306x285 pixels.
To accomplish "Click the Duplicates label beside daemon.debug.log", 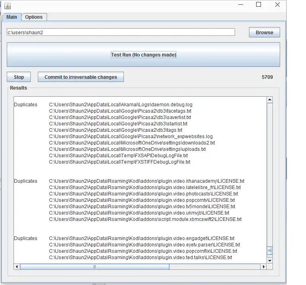I will (25, 105).
